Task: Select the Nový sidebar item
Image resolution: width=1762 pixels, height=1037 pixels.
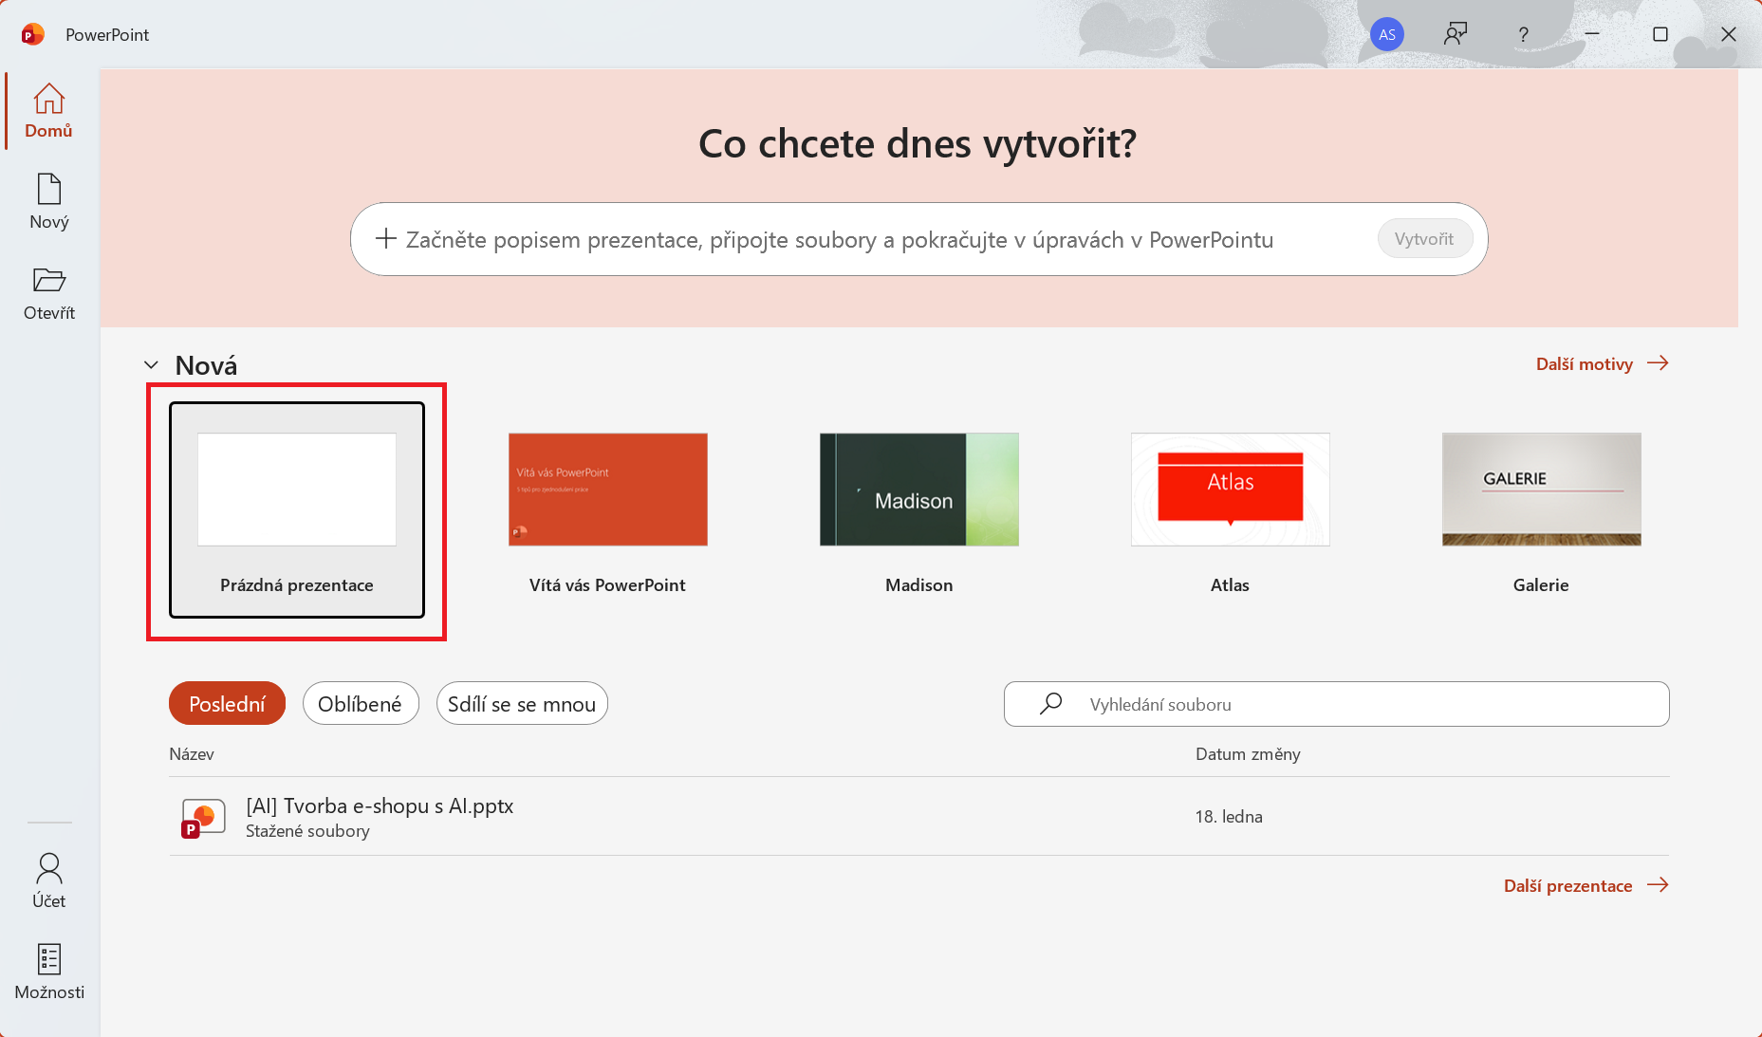Action: [49, 202]
